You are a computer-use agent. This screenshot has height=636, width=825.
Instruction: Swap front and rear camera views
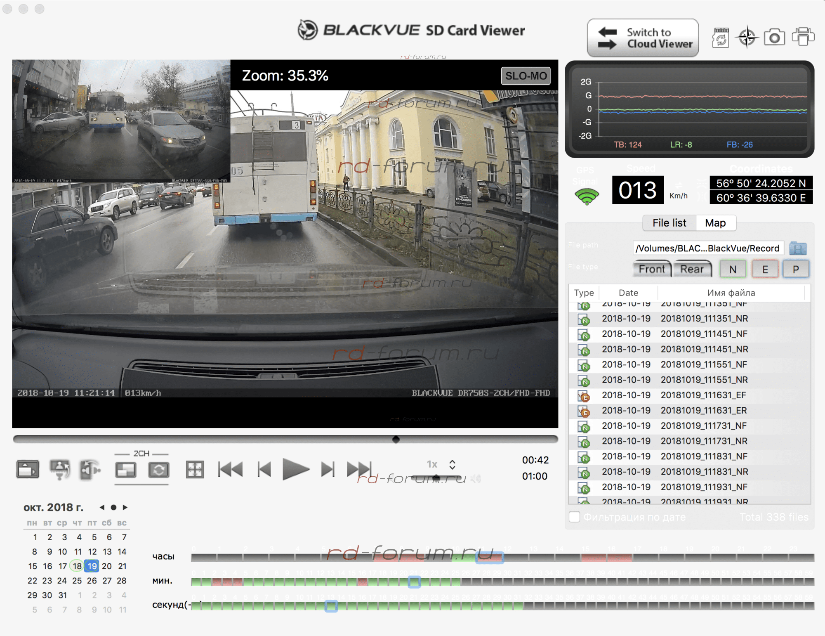[x=158, y=470]
